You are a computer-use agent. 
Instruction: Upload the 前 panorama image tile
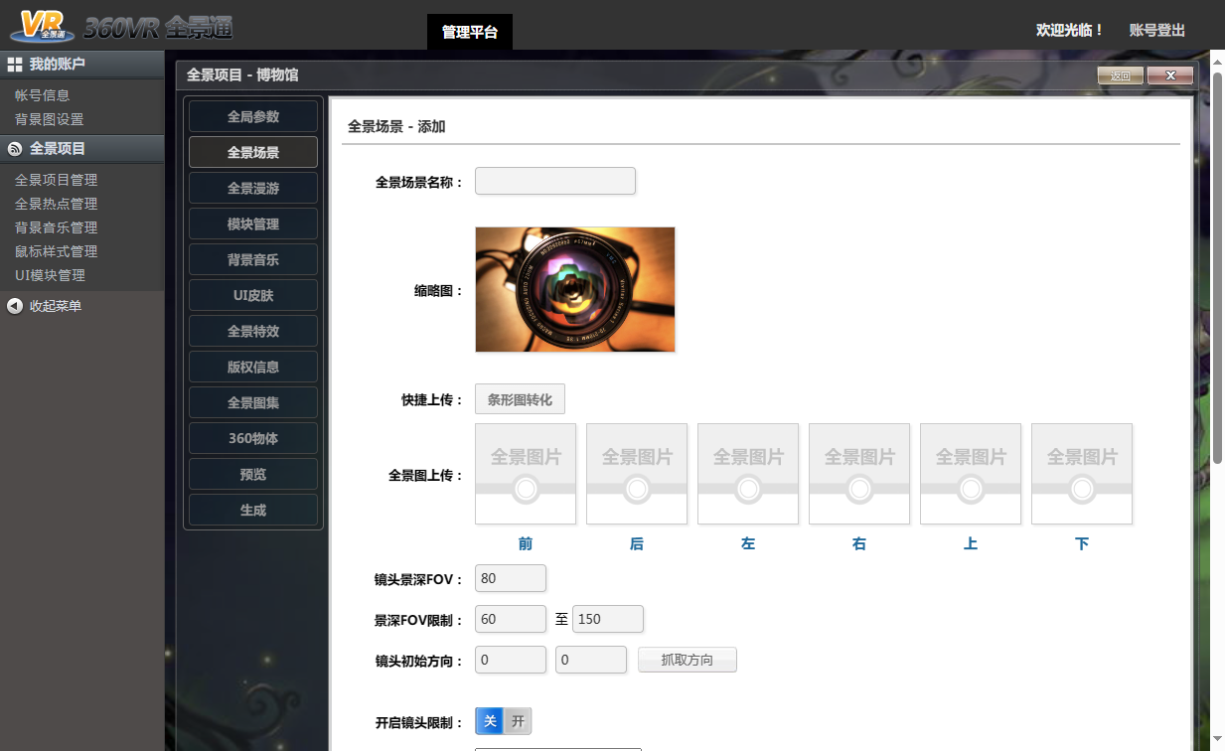526,474
